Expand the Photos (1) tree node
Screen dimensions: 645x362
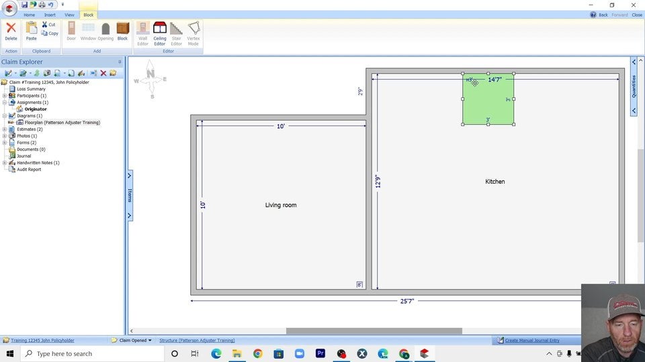pyautogui.click(x=5, y=136)
